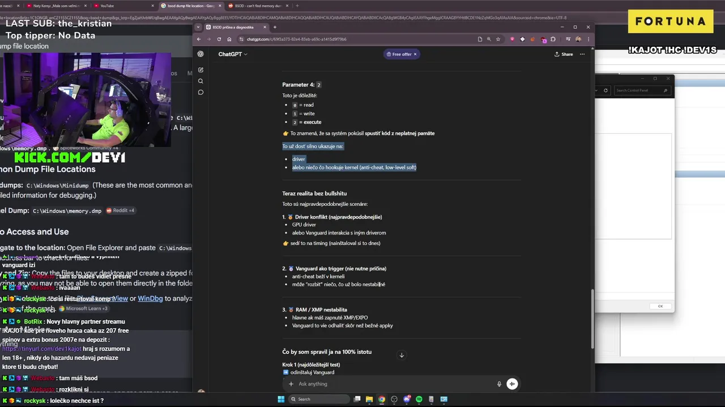725x407 pixels.
Task: Click the plus attach button in message box
Action: (x=291, y=384)
